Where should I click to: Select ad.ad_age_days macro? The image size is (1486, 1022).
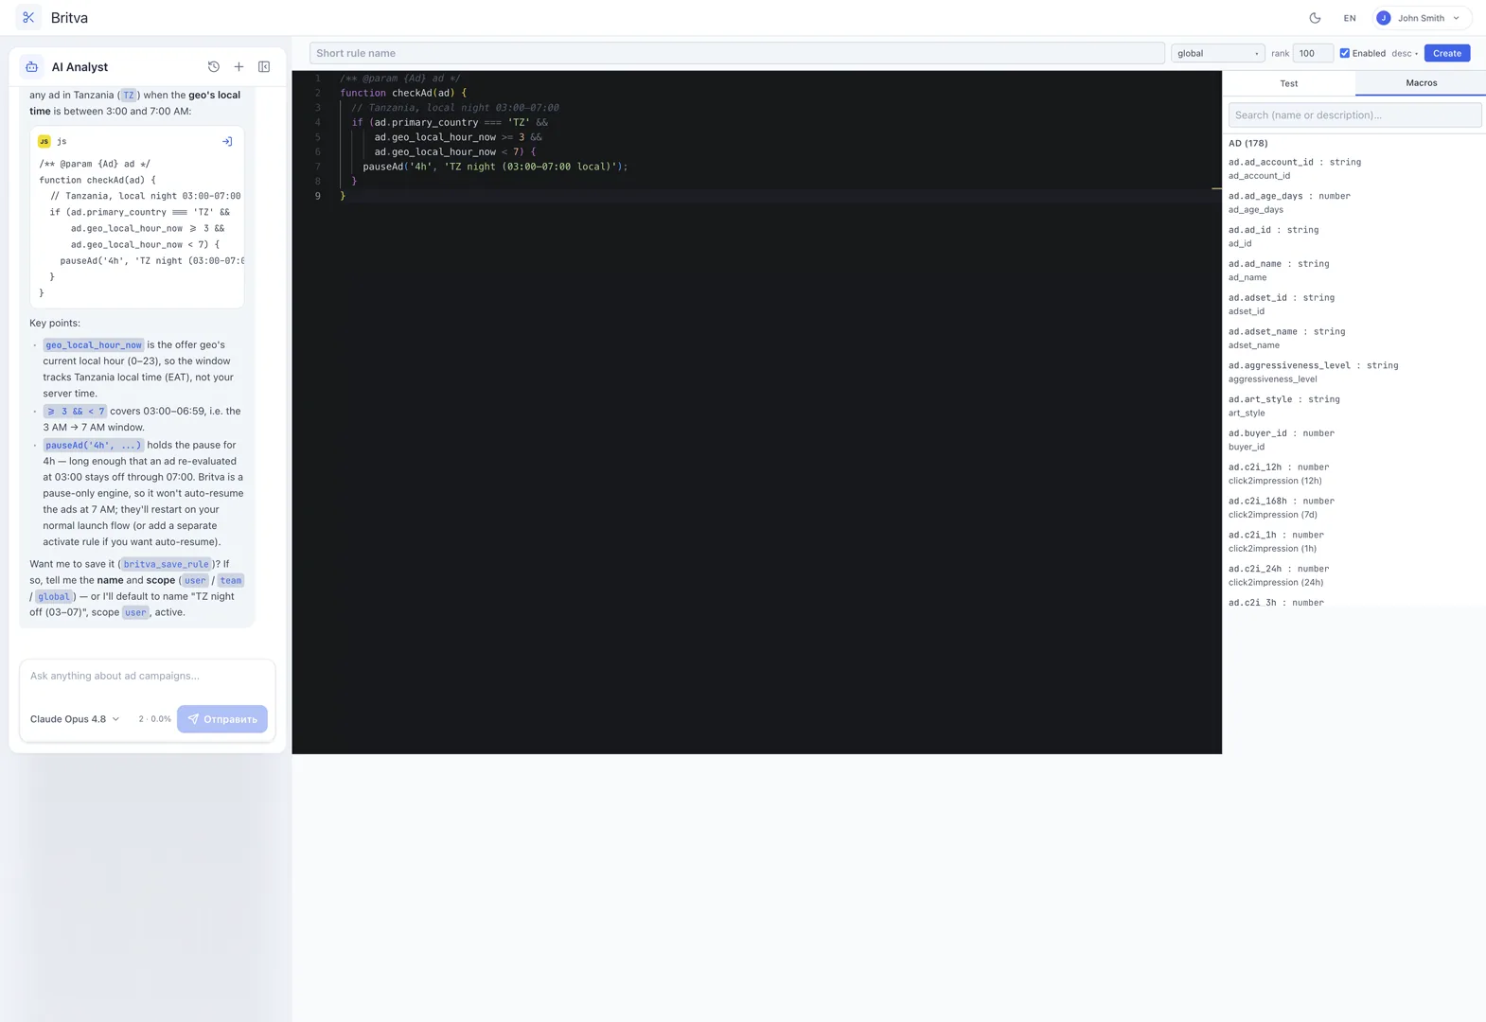1353,203
